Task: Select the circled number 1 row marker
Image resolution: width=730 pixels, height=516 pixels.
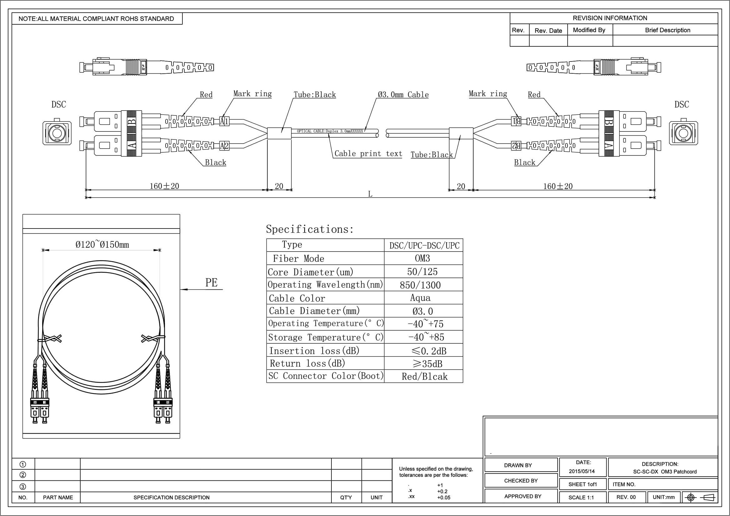Action: [x=23, y=464]
